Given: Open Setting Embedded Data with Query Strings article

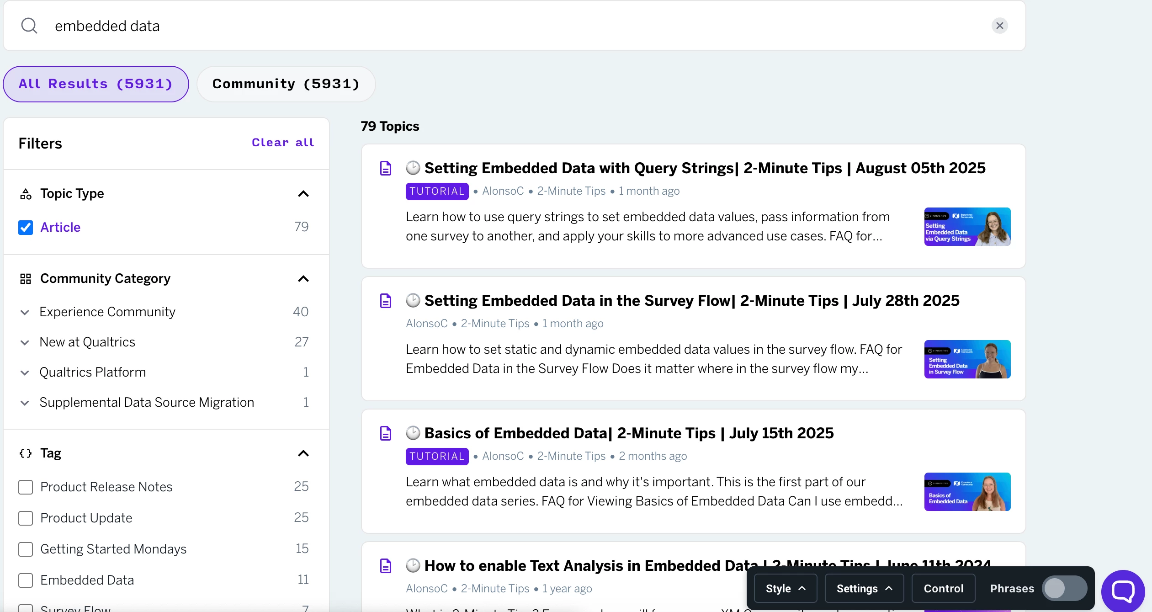Looking at the screenshot, I should (705, 168).
